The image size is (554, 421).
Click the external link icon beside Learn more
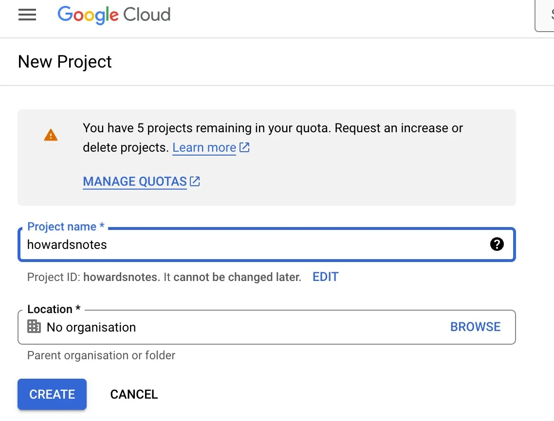coord(244,147)
